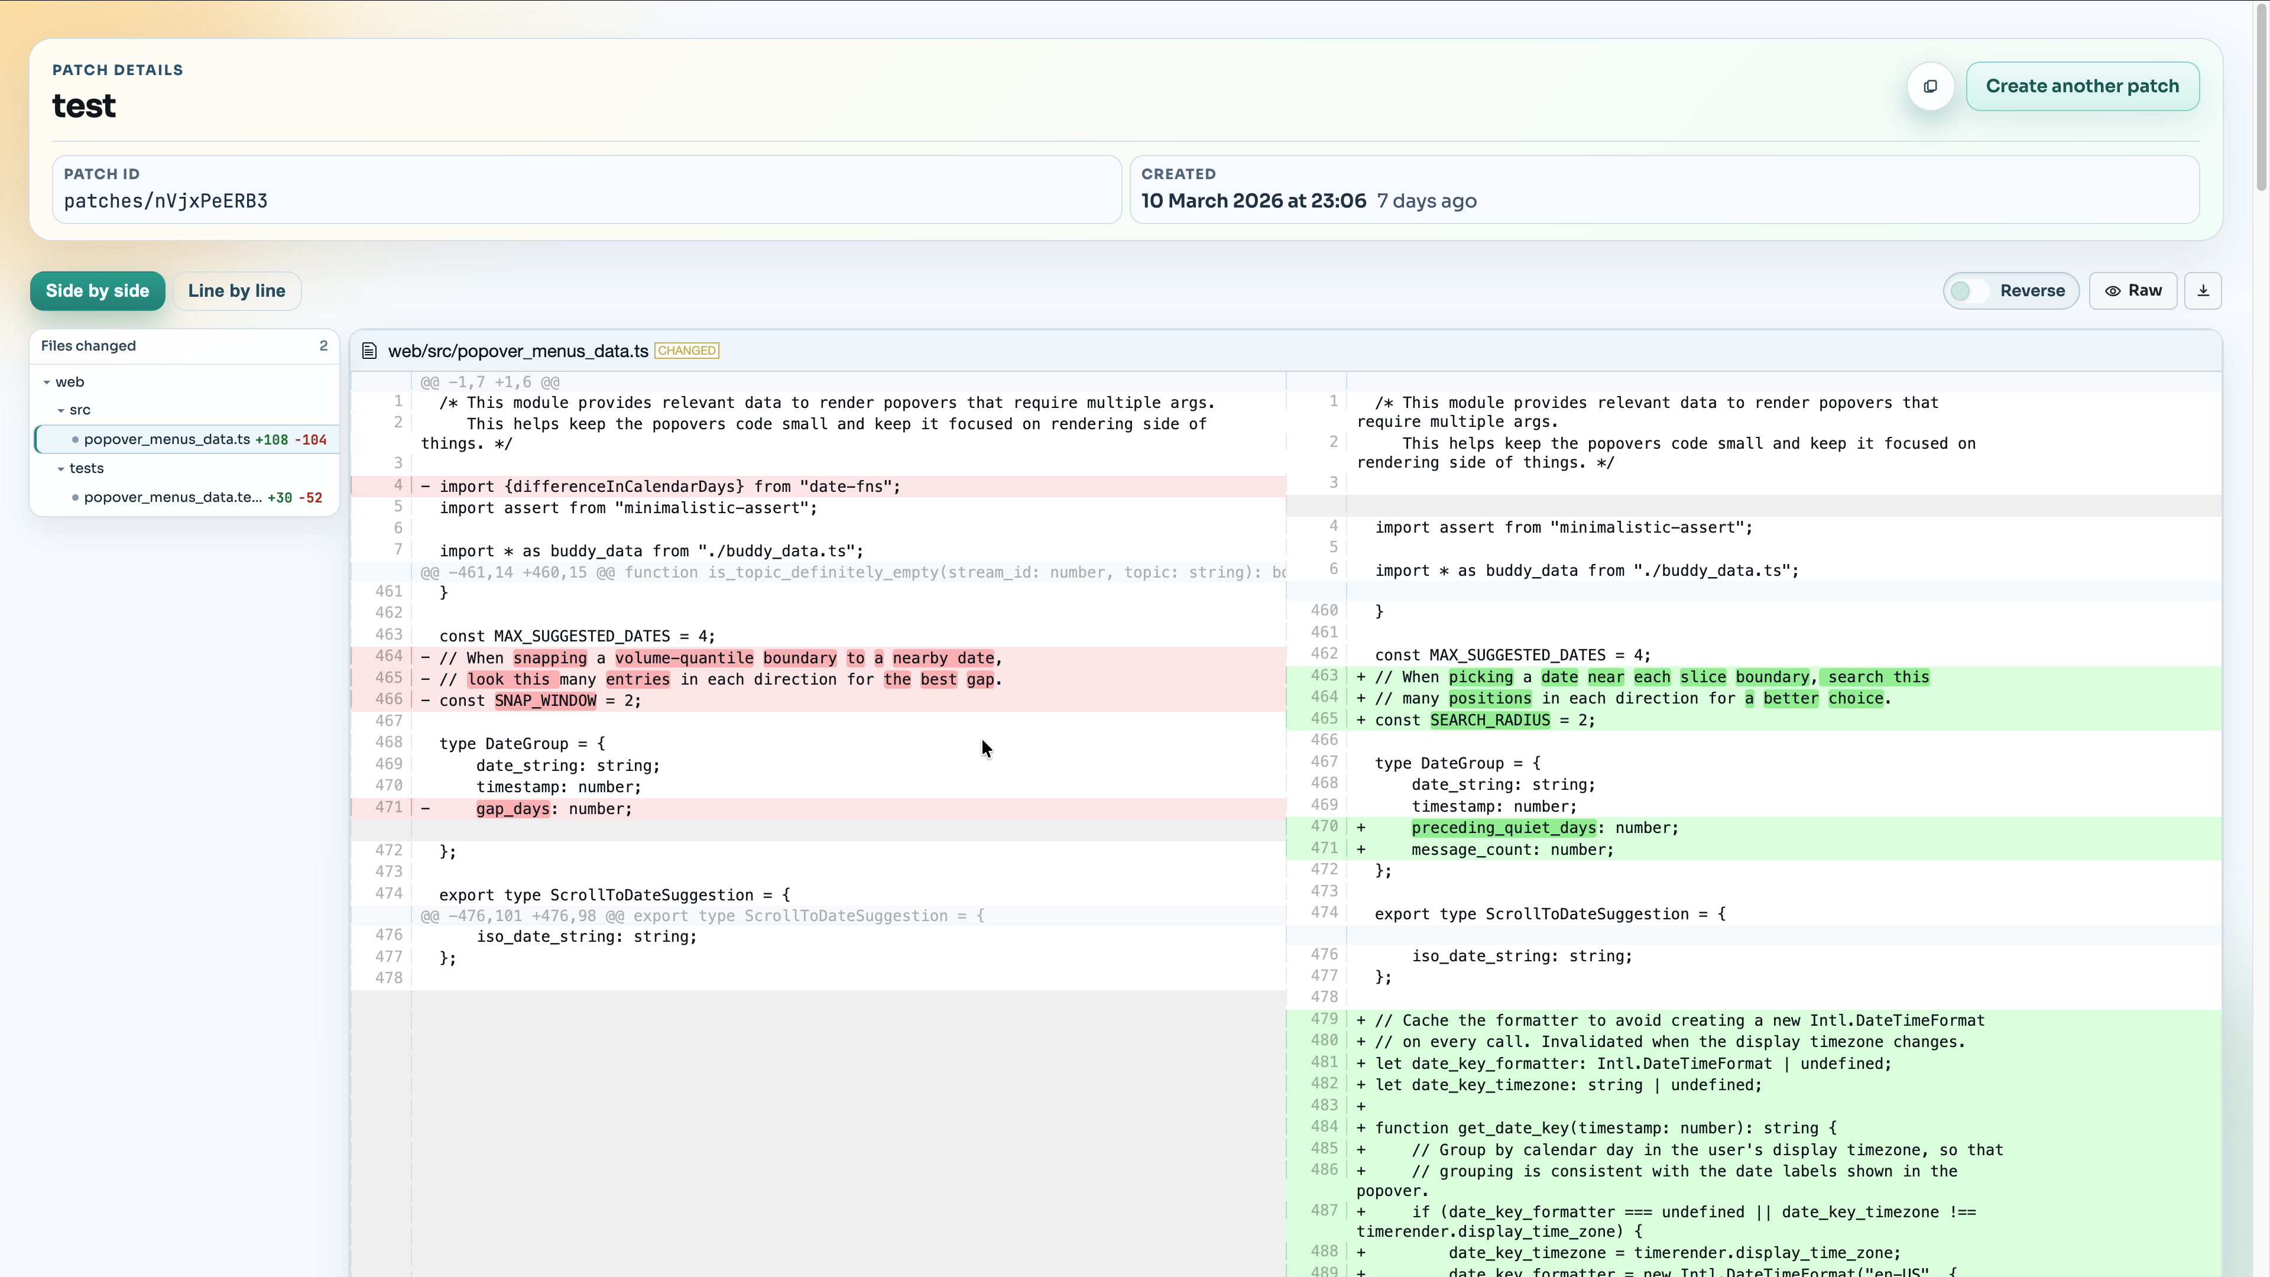The height and width of the screenshot is (1277, 2270).
Task: Switch to Line by line view
Action: pos(236,291)
